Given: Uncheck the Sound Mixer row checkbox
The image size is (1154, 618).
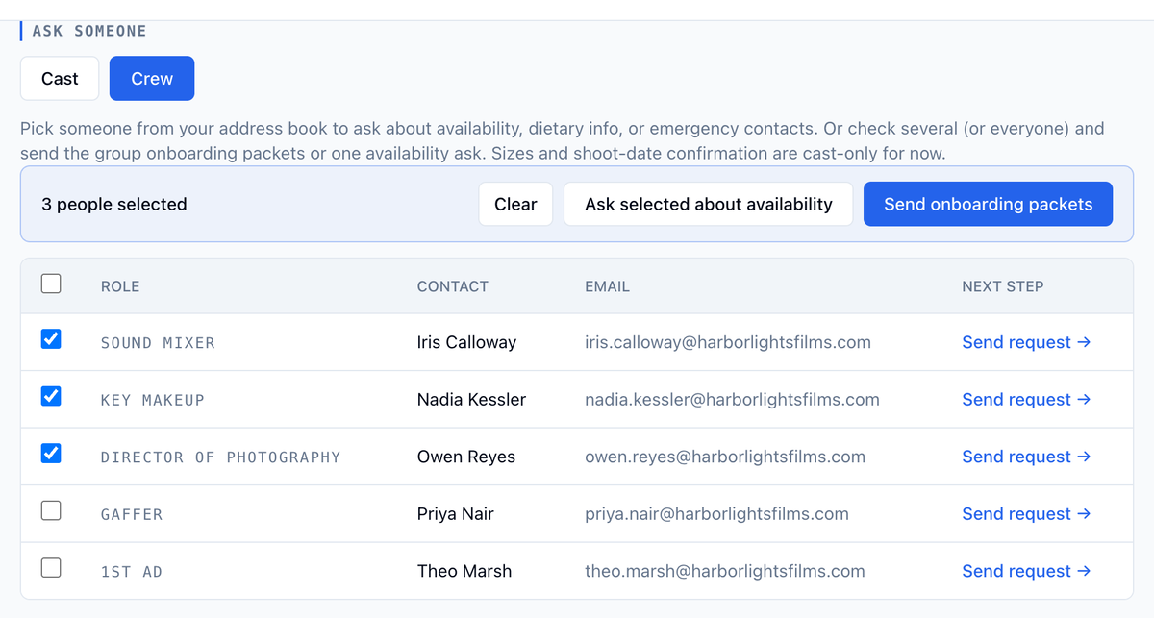Looking at the screenshot, I should [51, 339].
